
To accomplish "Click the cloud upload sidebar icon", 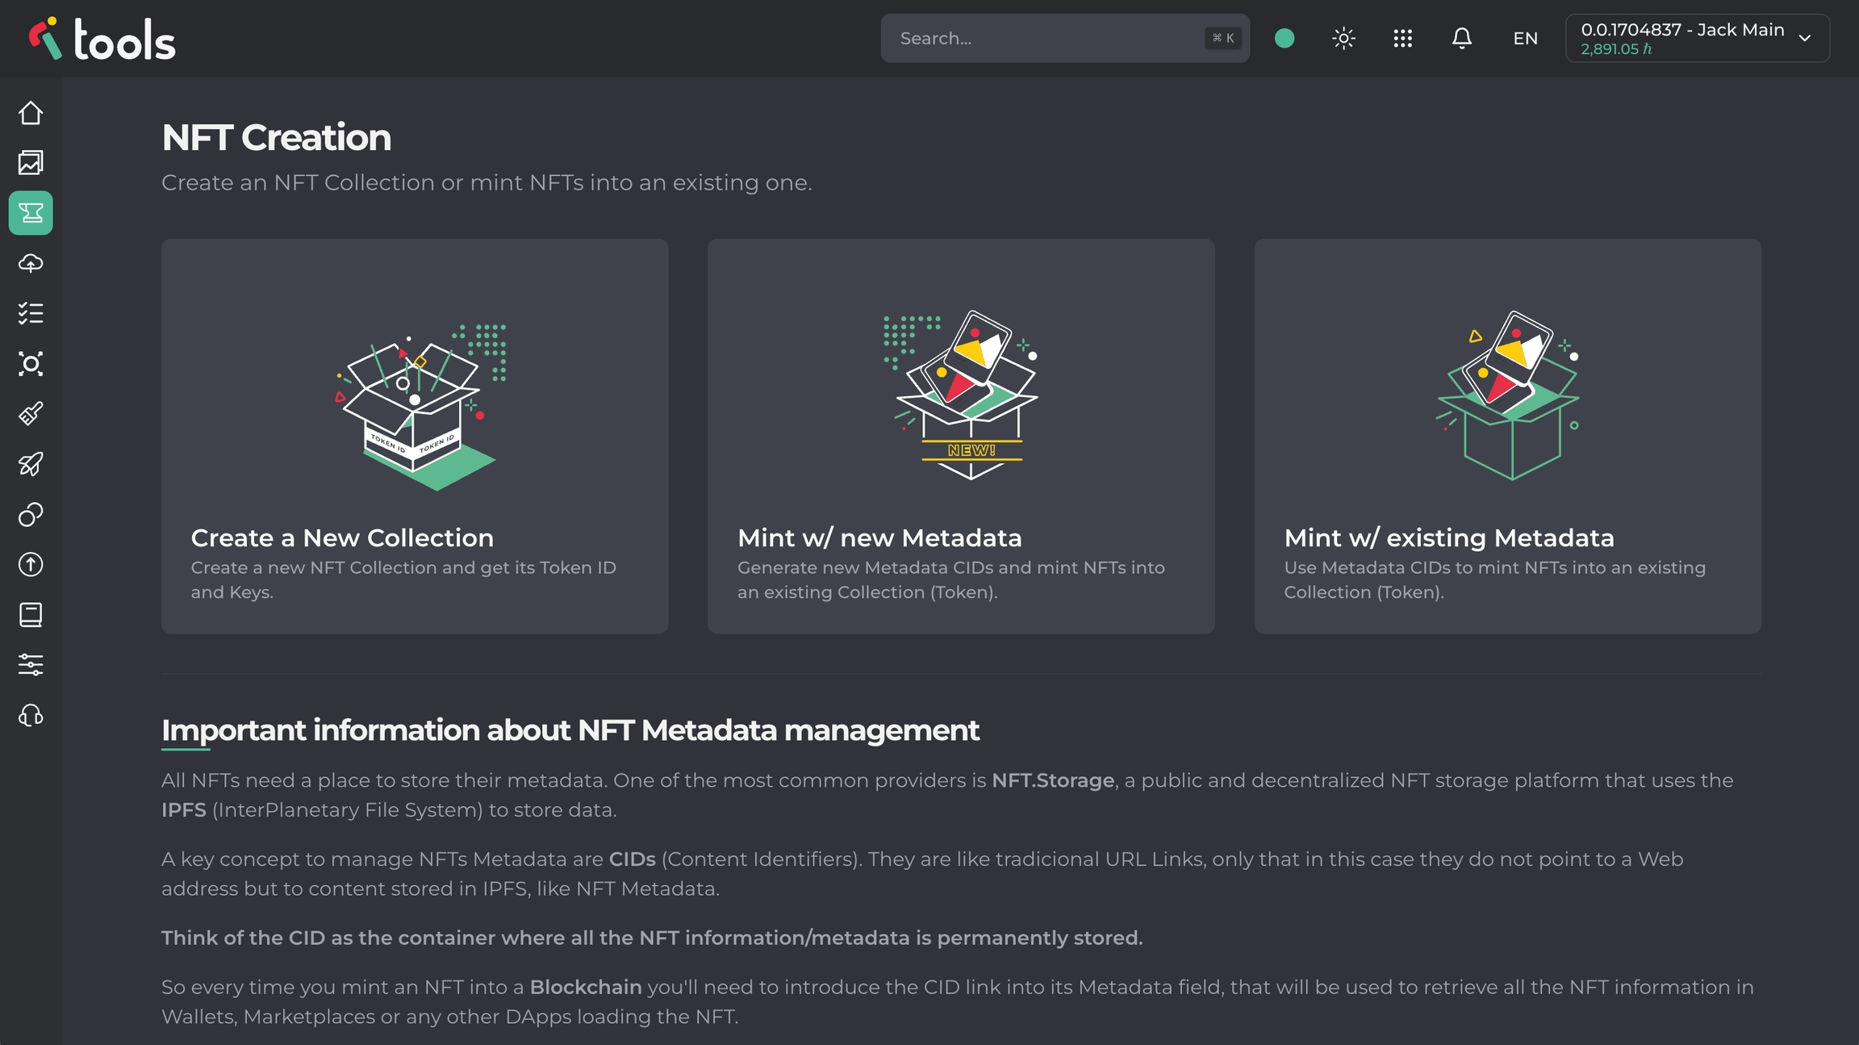I will tap(31, 263).
